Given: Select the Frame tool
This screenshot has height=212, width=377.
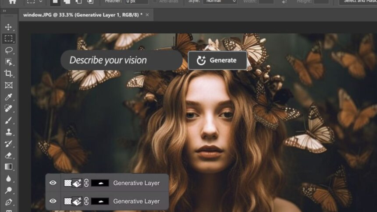Looking at the screenshot, I should (9, 85).
